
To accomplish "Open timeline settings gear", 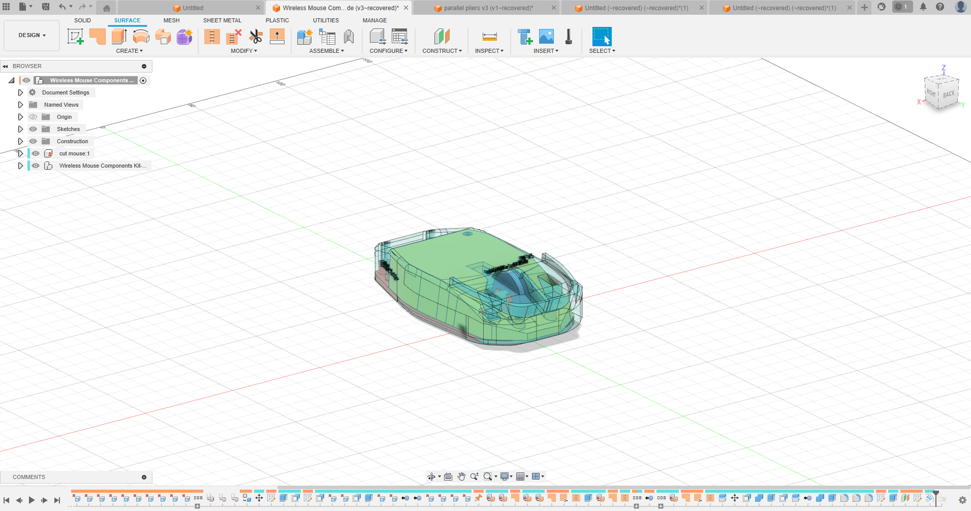I will pyautogui.click(x=962, y=500).
